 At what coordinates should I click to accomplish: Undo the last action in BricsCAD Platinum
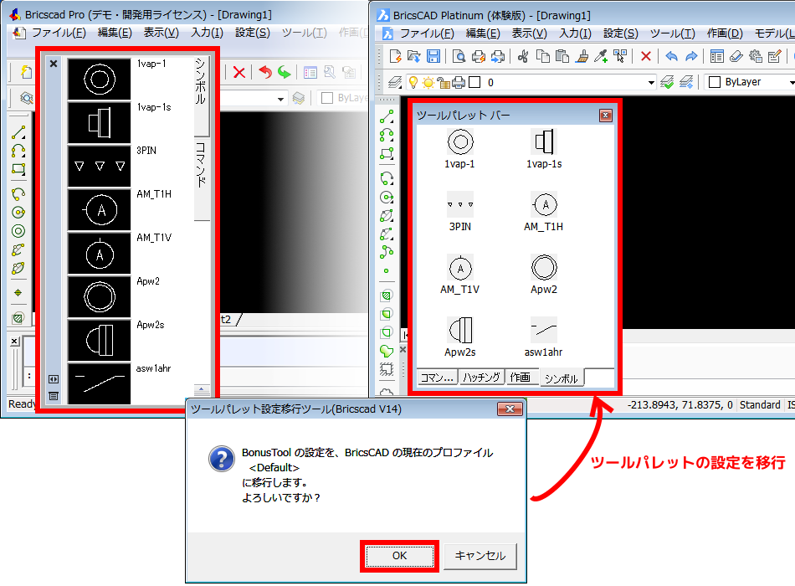(671, 56)
